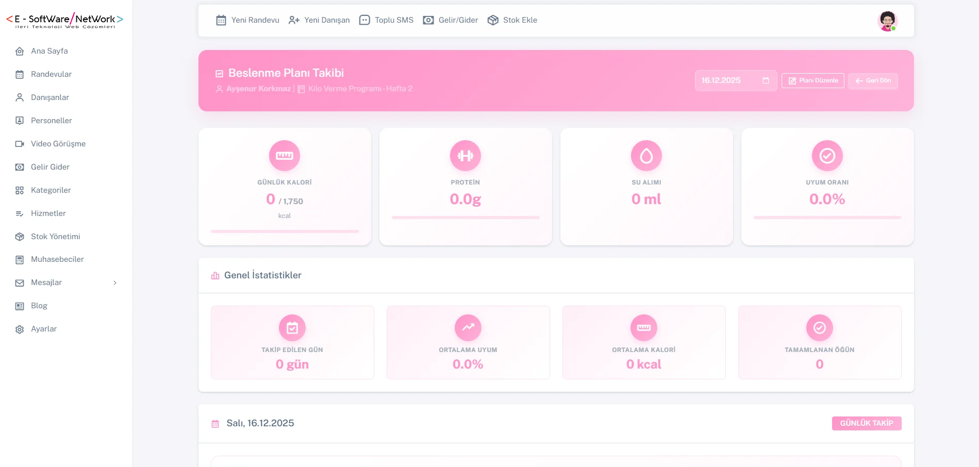Click the 16.12.2025 date input field
The width and height of the screenshot is (979, 467).
[727, 80]
